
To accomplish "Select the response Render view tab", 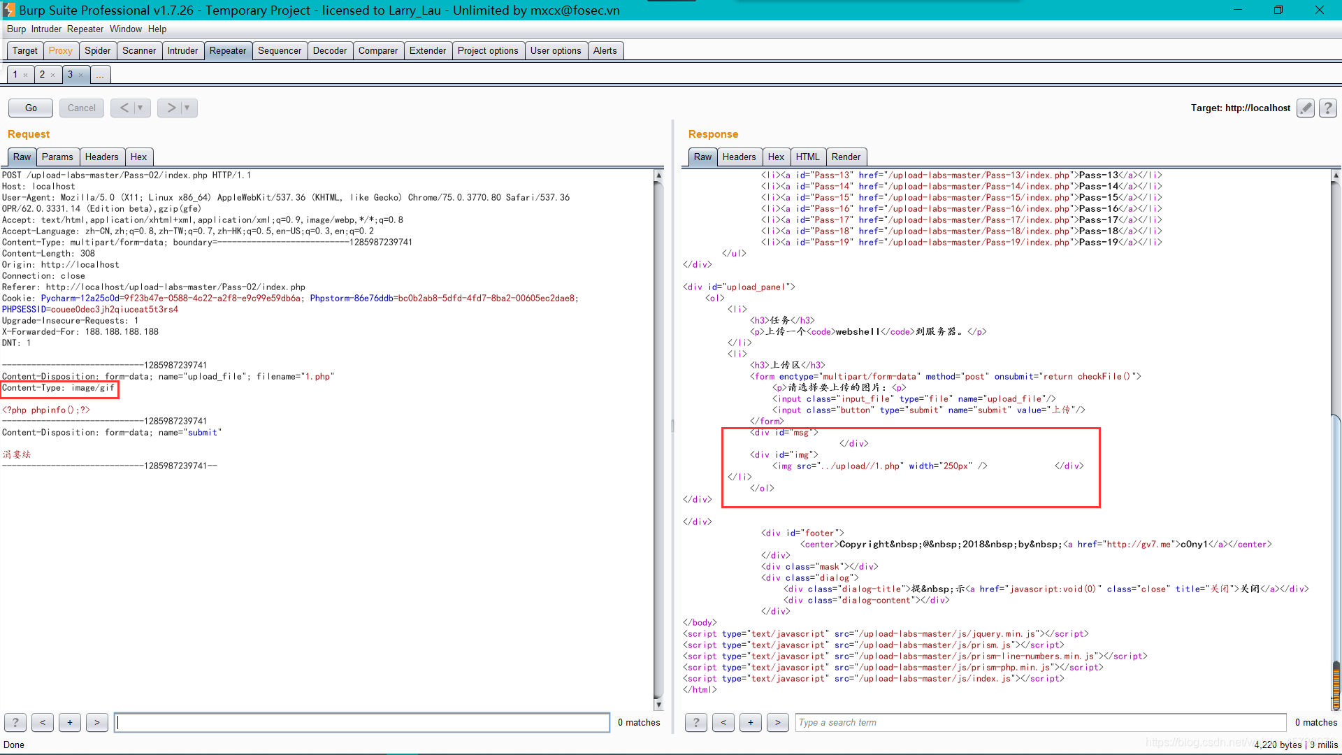I will pos(846,157).
